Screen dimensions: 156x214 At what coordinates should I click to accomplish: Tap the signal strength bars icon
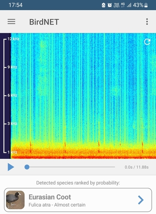click(129, 5)
